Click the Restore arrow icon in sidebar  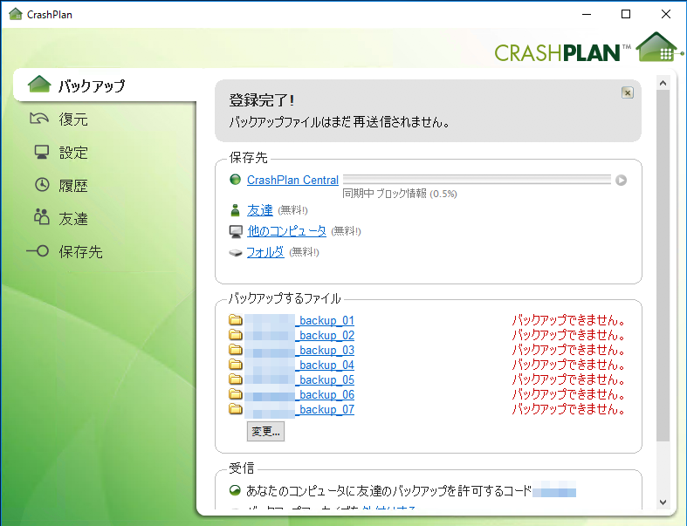(x=39, y=119)
